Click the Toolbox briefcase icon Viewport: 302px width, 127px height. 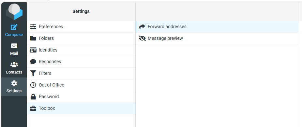click(33, 108)
